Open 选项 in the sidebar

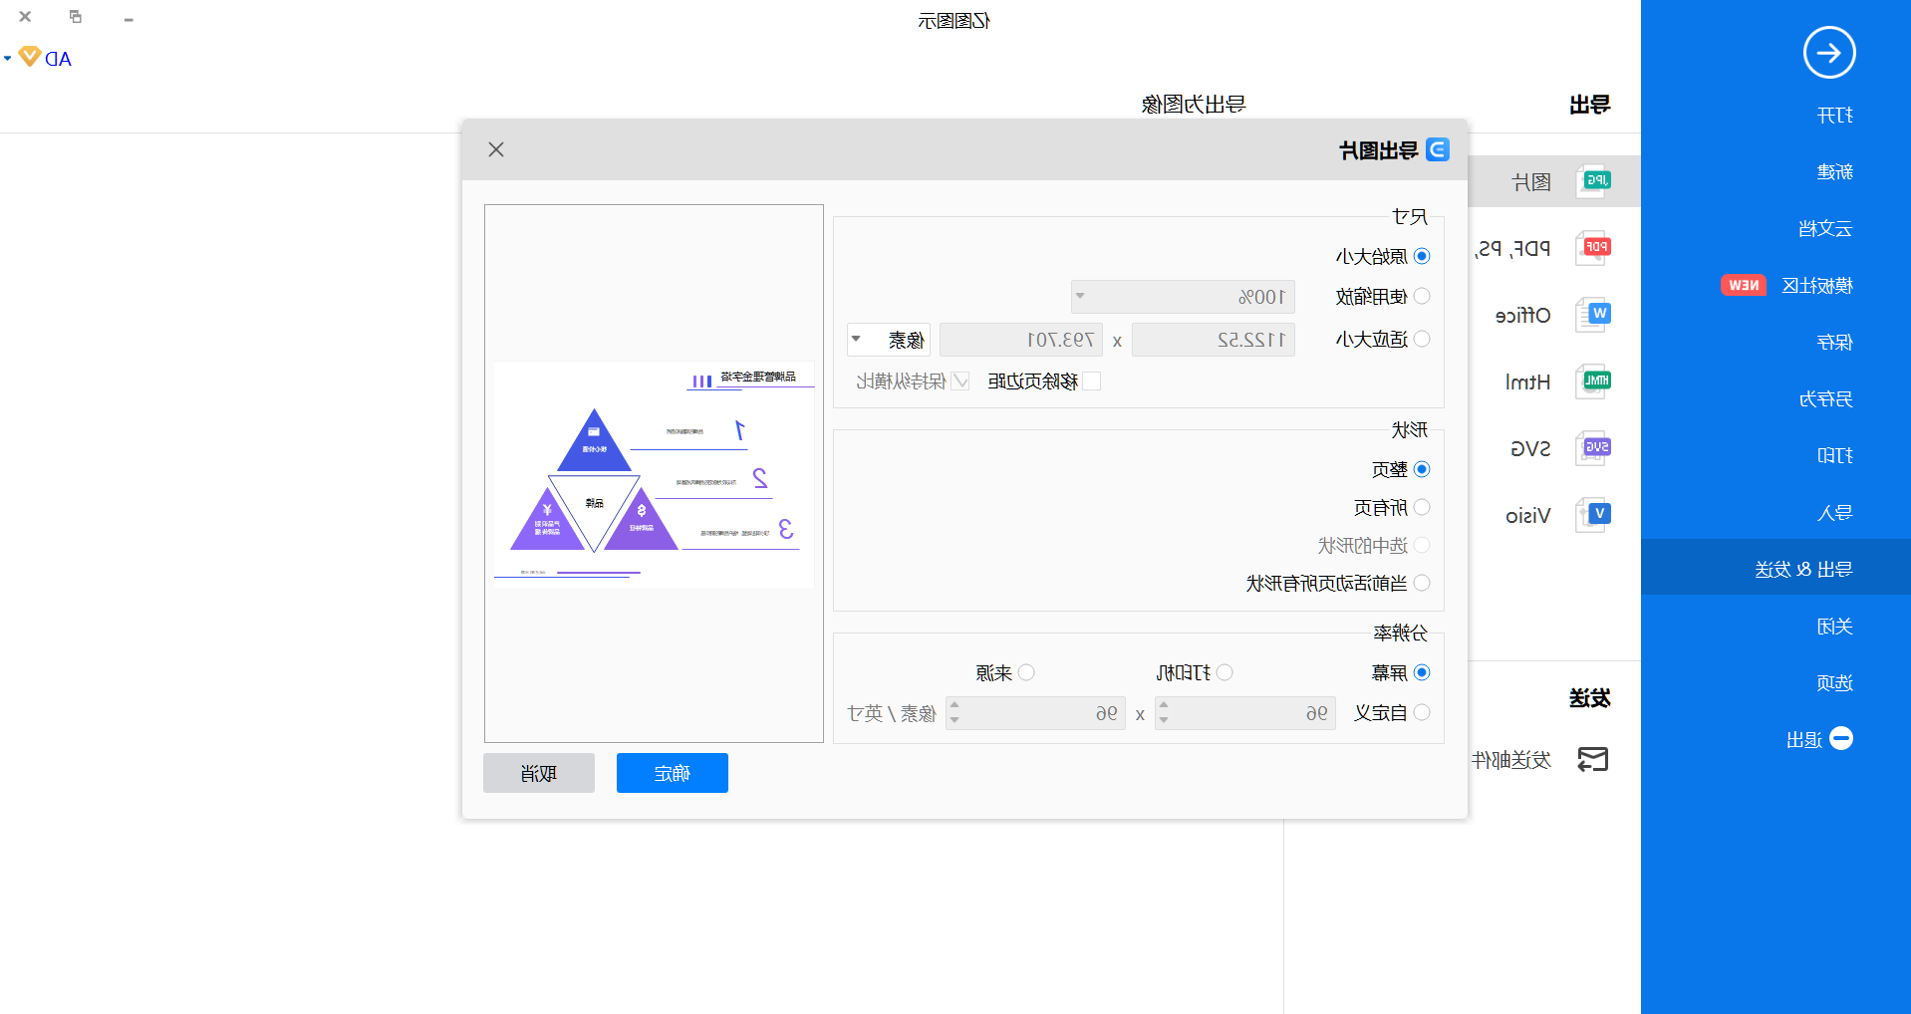(1834, 683)
